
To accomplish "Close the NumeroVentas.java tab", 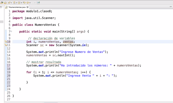I will tap(28, 7).
